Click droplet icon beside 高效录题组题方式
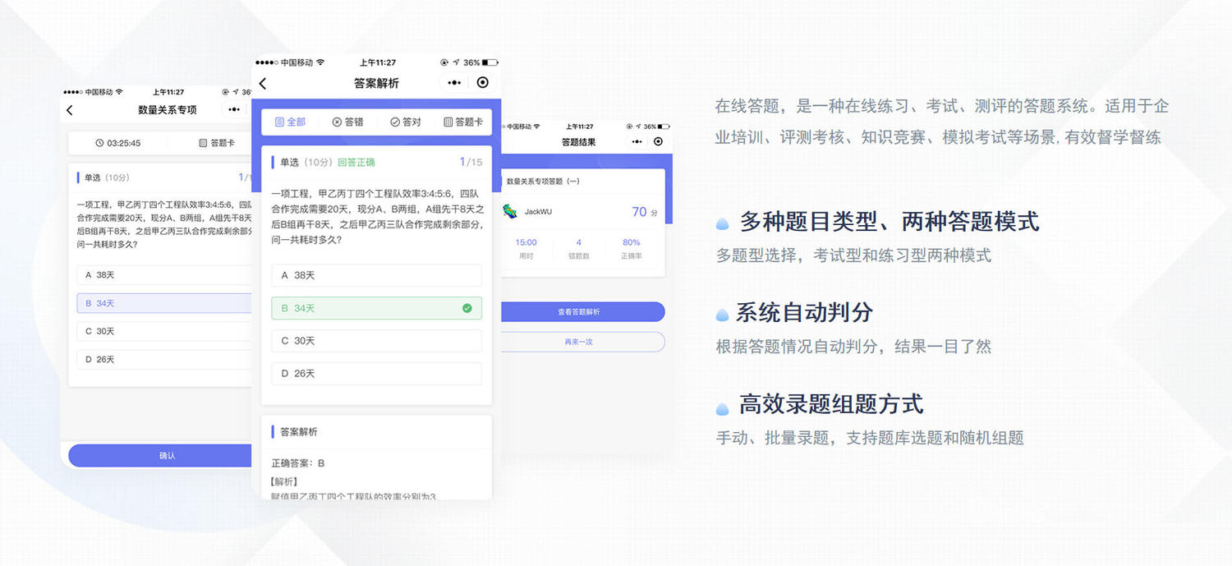 pos(722,408)
